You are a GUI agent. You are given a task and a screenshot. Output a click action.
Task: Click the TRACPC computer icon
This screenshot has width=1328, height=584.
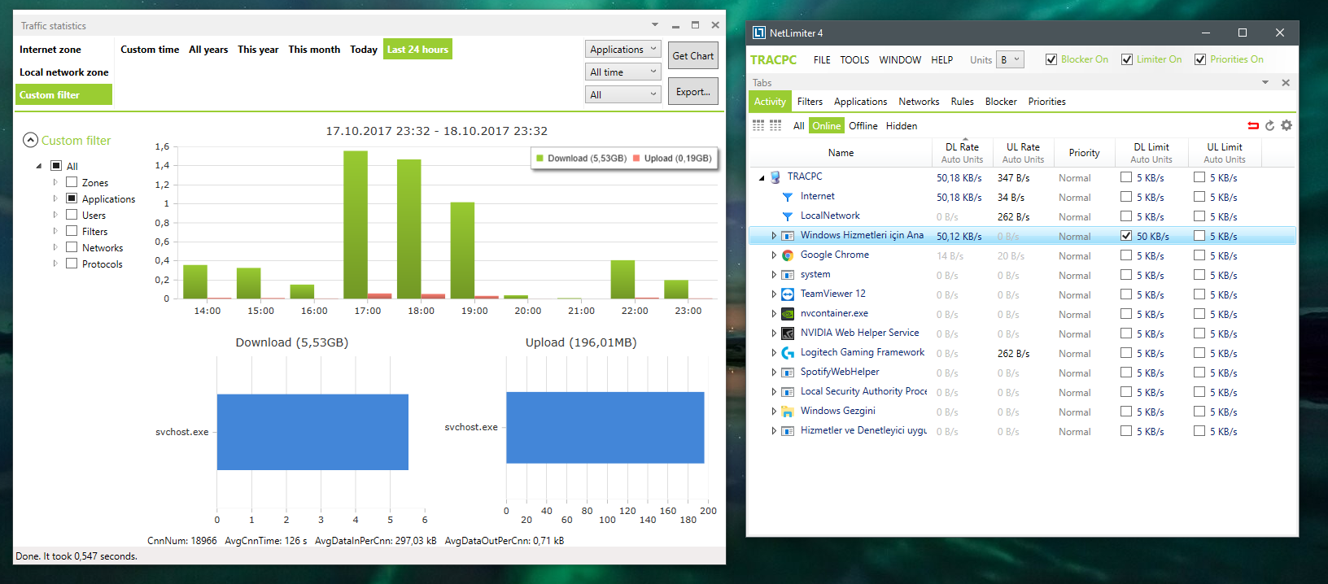[775, 177]
